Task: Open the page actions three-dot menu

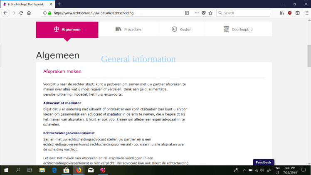Action: coord(196,13)
